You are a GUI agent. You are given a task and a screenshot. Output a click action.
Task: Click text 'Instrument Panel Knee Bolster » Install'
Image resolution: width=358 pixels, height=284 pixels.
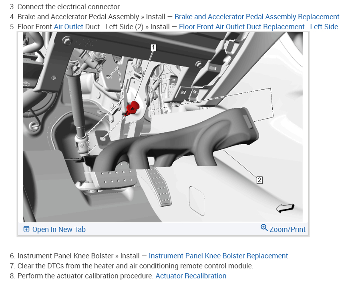point(78,256)
